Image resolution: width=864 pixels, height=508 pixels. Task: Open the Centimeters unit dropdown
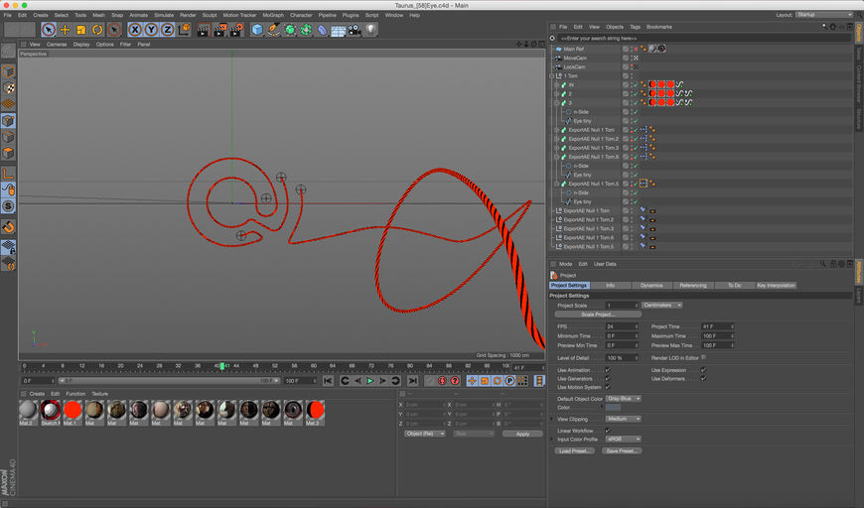pos(662,305)
